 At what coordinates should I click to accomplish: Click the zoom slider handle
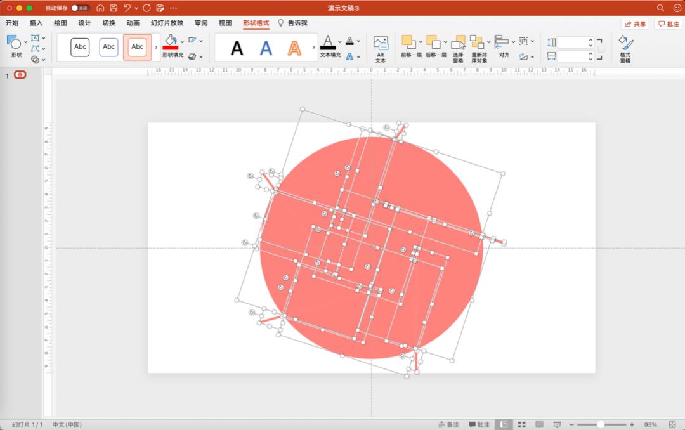point(600,424)
